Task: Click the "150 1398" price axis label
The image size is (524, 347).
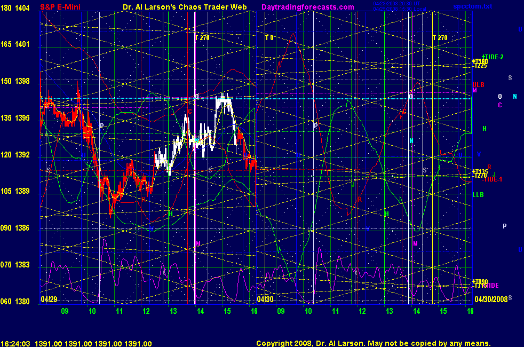Action: click(15, 81)
